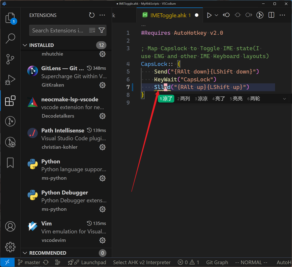Screen dimensions: 292x267
Task: Open manage gear for Python extension
Action: (x=102, y=178)
